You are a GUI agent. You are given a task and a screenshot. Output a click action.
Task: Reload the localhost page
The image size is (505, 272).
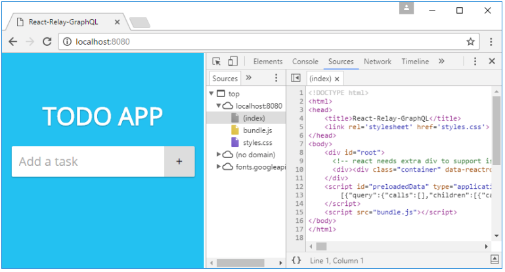click(x=47, y=41)
